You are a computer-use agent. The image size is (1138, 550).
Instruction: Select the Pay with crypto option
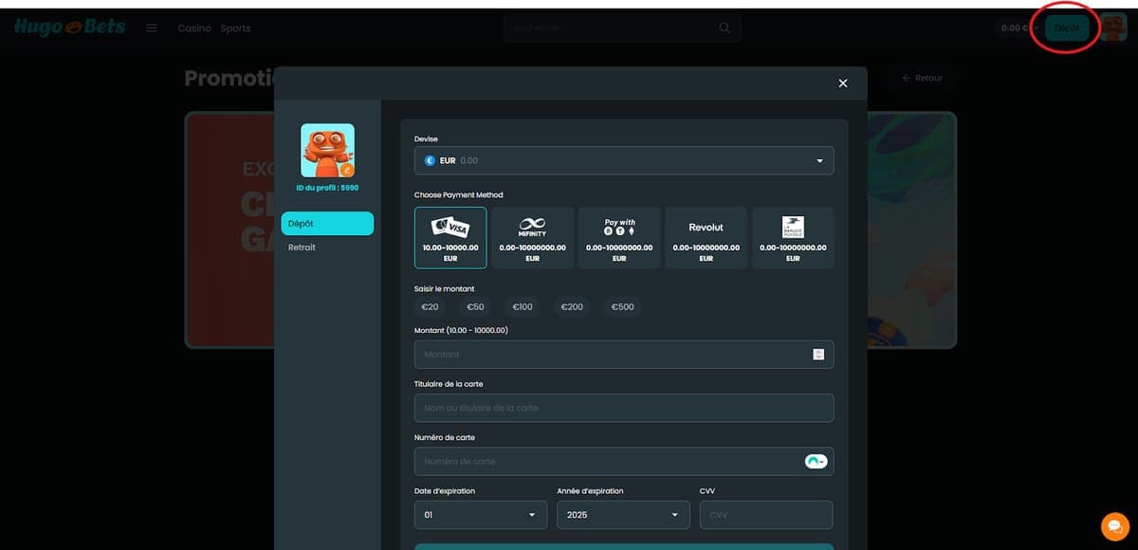pyautogui.click(x=619, y=237)
